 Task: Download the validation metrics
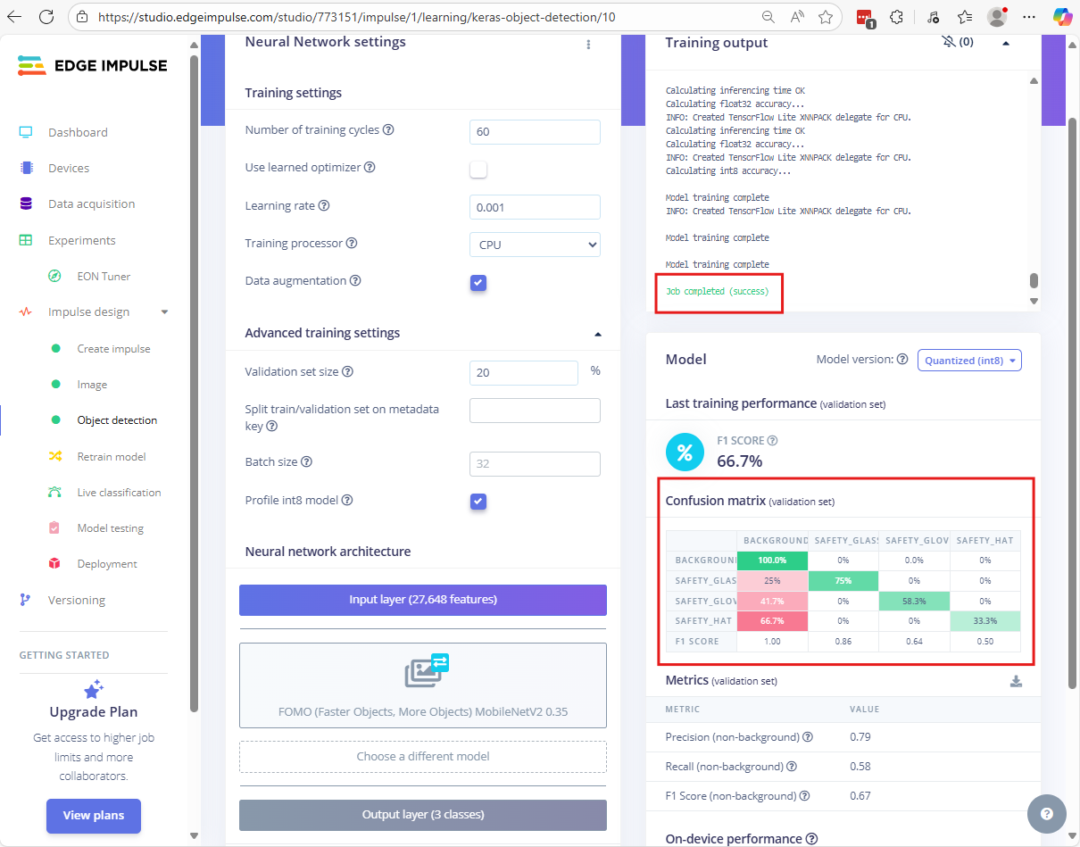[x=1016, y=682]
